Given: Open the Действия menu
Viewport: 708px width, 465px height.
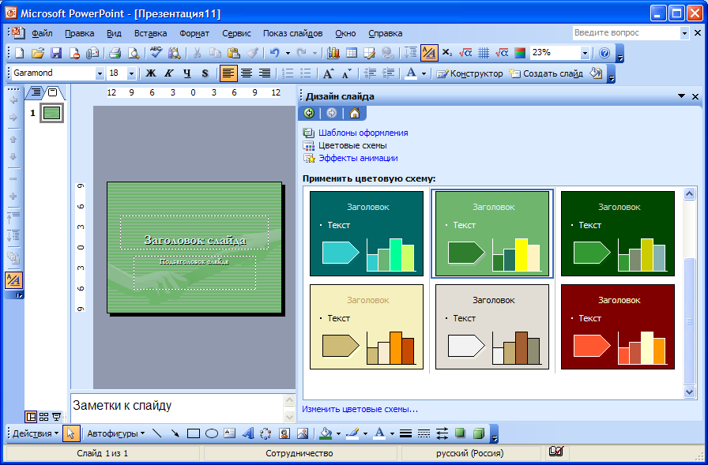Looking at the screenshot, I should pos(36,433).
